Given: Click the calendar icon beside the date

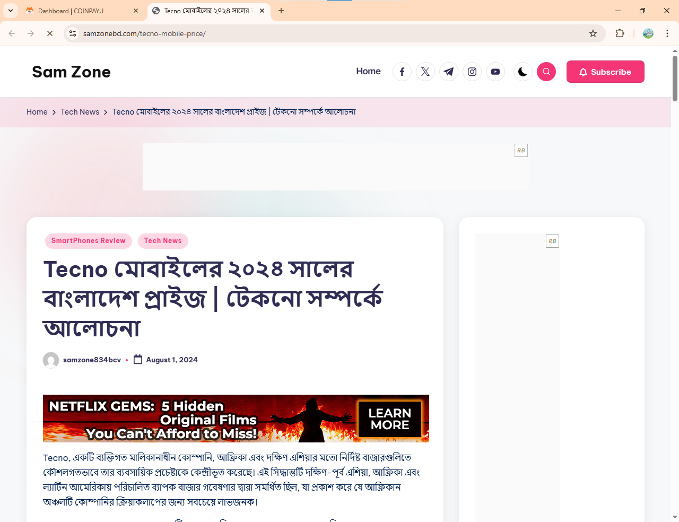Looking at the screenshot, I should (x=138, y=360).
